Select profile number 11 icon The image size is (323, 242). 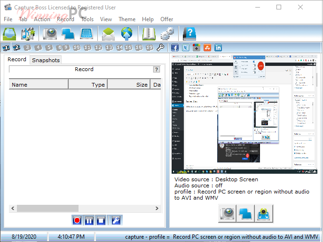[x=87, y=48]
